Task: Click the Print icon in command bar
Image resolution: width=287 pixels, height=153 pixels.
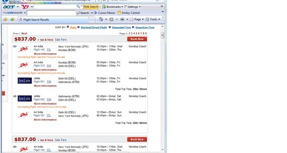Action: pos(122,19)
